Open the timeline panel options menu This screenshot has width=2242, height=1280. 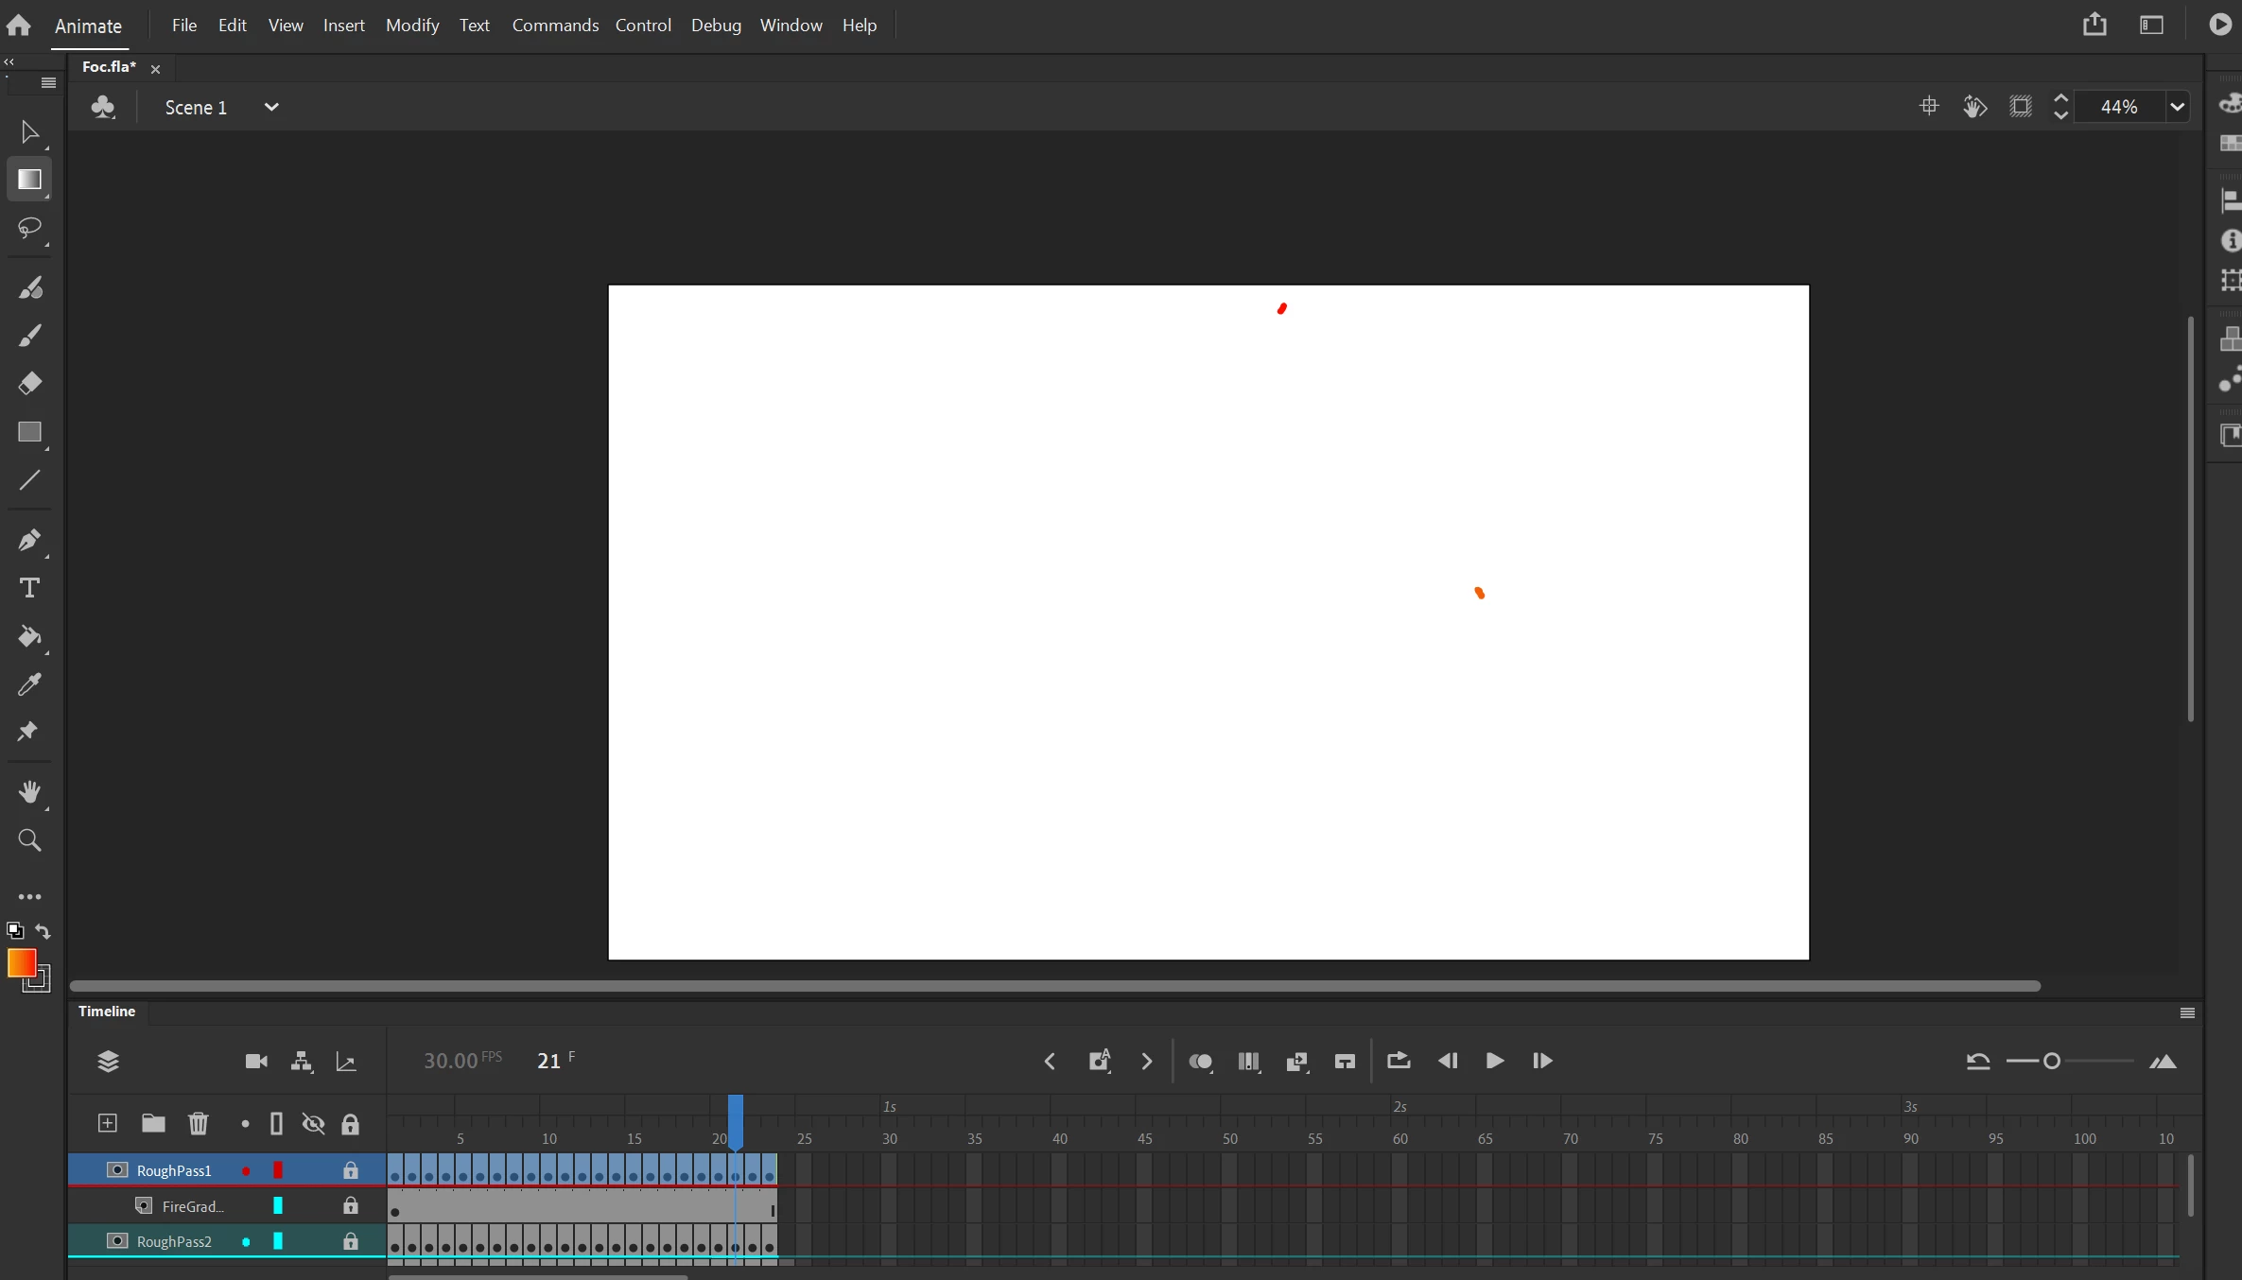(2186, 1012)
